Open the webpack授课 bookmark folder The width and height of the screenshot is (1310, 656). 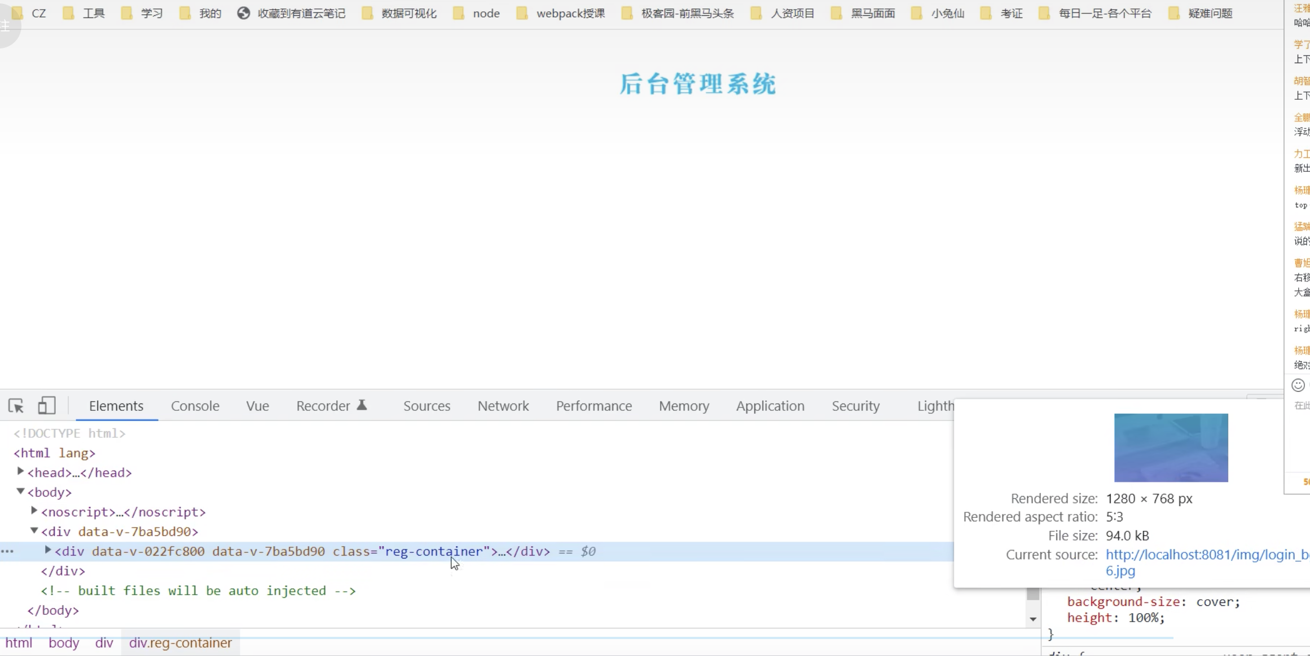pos(560,13)
